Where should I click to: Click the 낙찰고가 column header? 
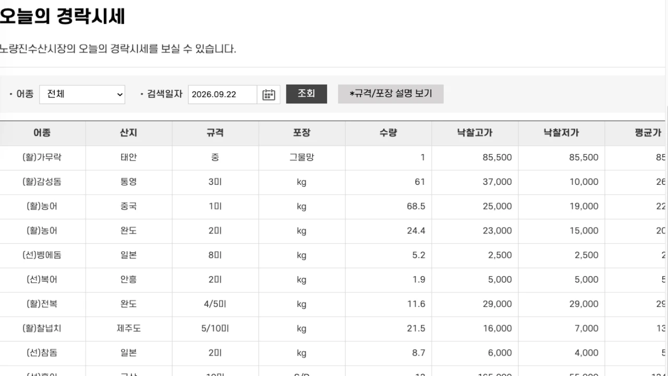(475, 133)
